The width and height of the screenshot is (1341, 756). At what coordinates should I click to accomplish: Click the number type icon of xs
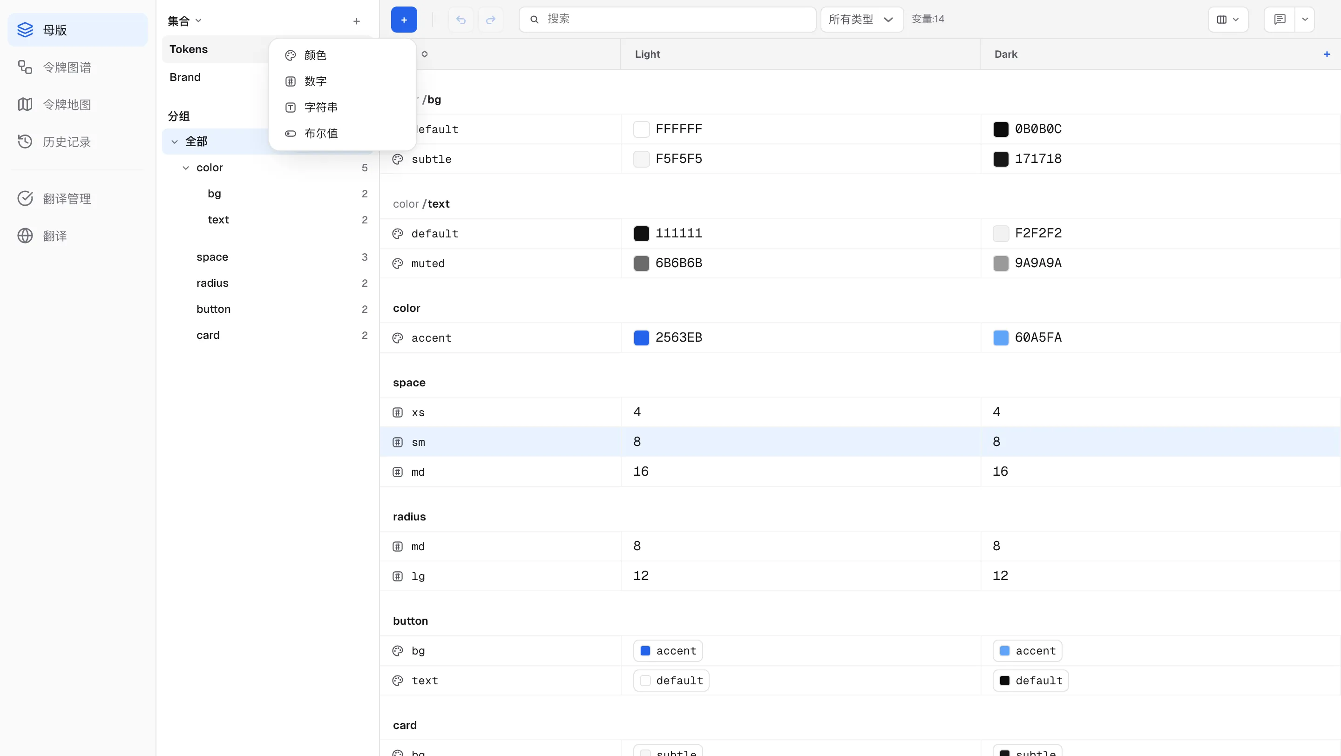(398, 412)
